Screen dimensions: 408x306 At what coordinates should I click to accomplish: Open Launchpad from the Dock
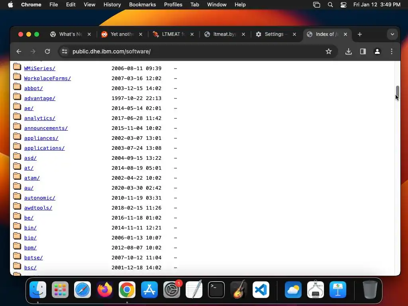(x=60, y=290)
